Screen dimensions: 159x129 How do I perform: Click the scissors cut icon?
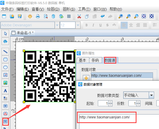(79, 16)
